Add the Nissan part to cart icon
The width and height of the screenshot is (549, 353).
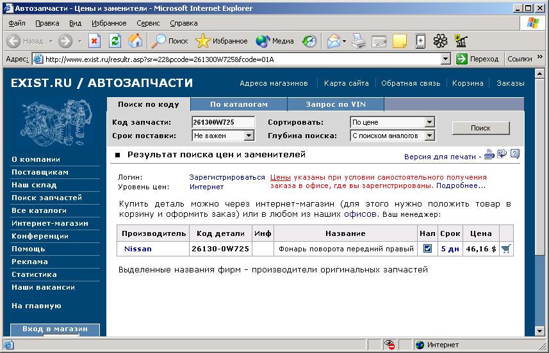point(506,249)
